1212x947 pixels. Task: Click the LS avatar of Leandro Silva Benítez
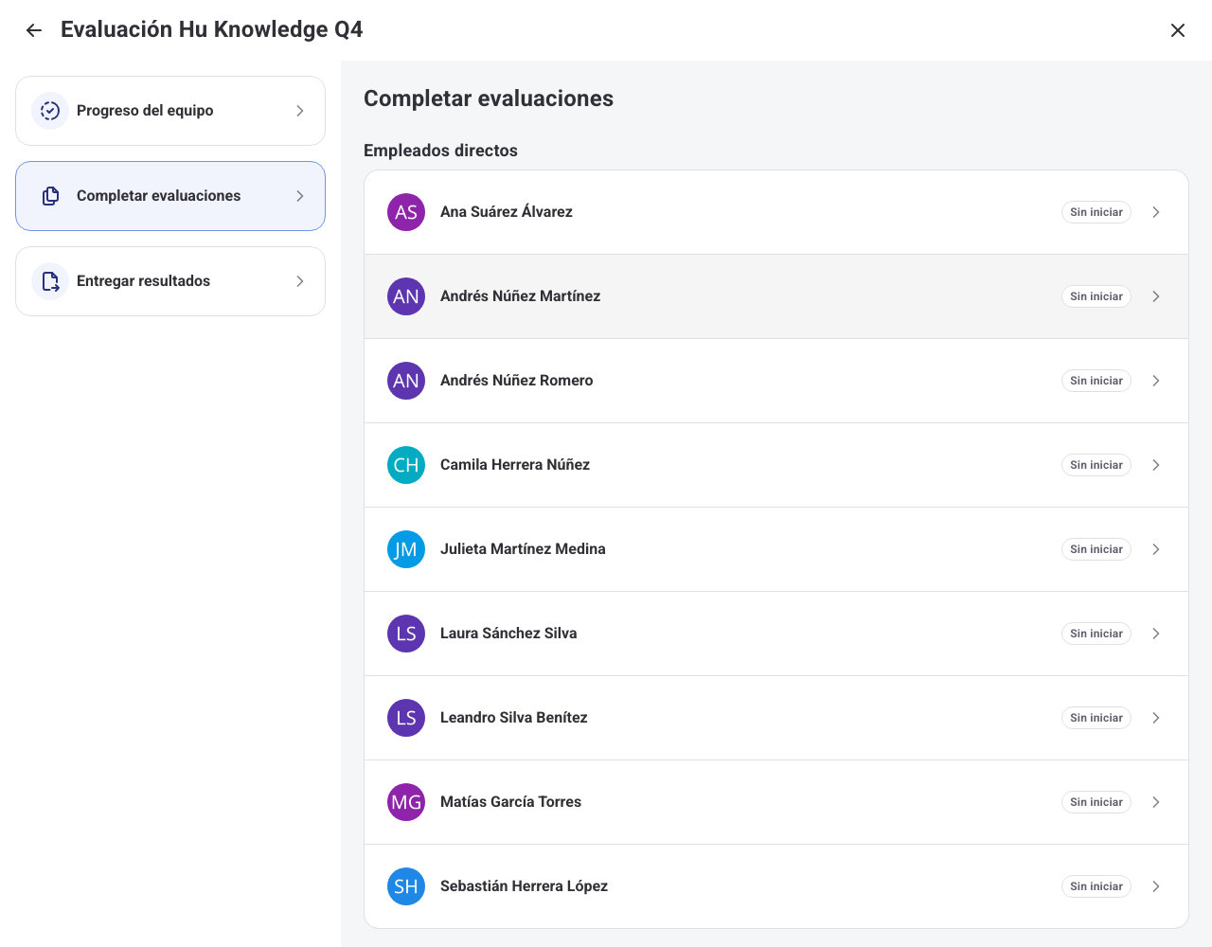[406, 718]
